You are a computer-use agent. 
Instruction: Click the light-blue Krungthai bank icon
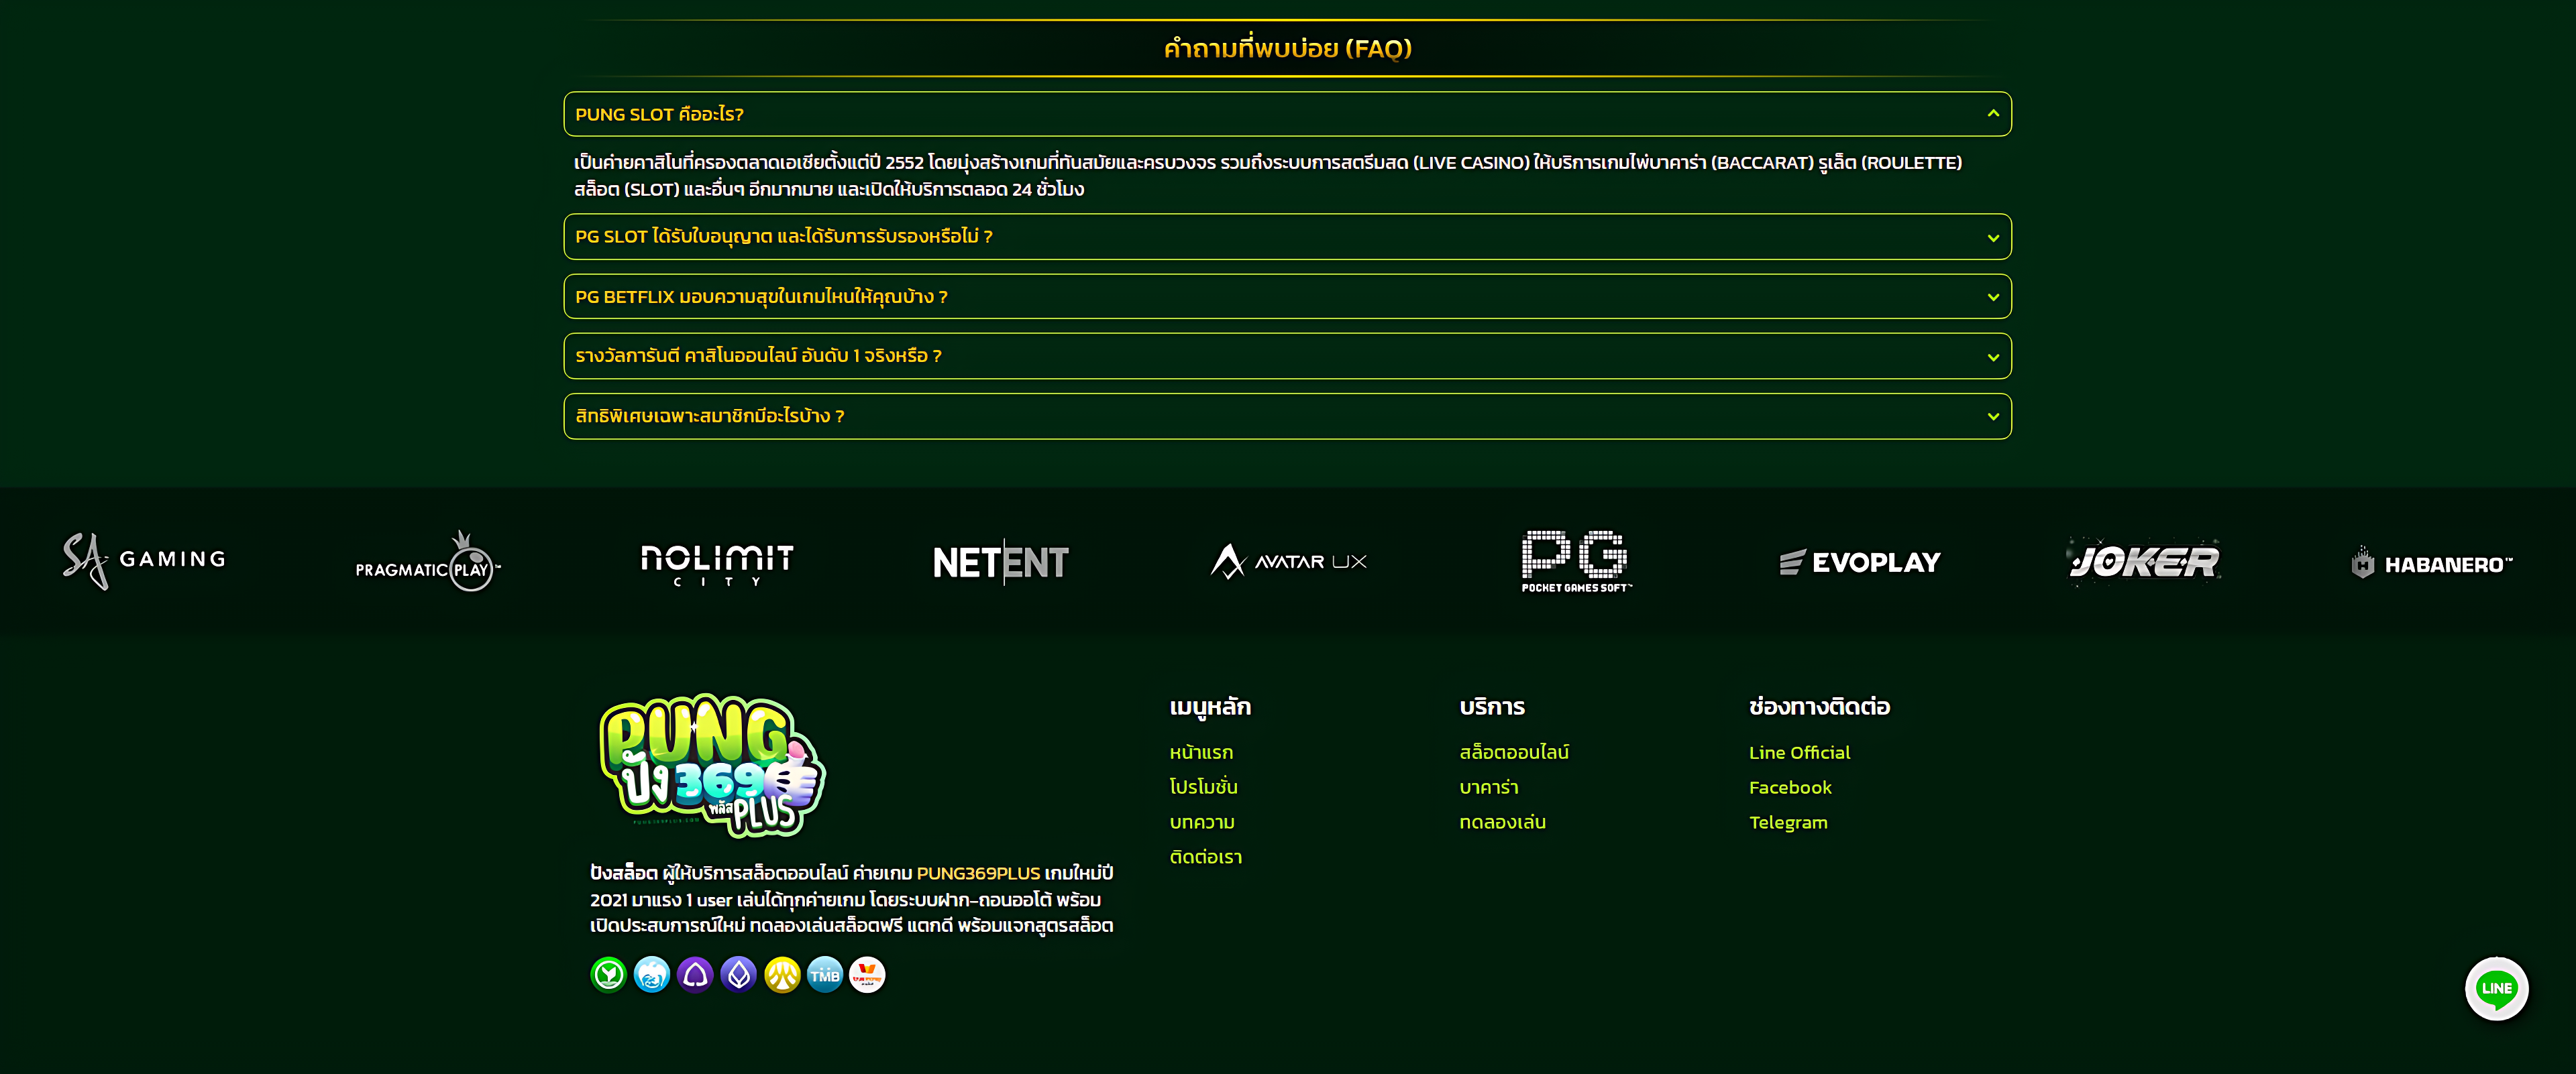coord(652,974)
